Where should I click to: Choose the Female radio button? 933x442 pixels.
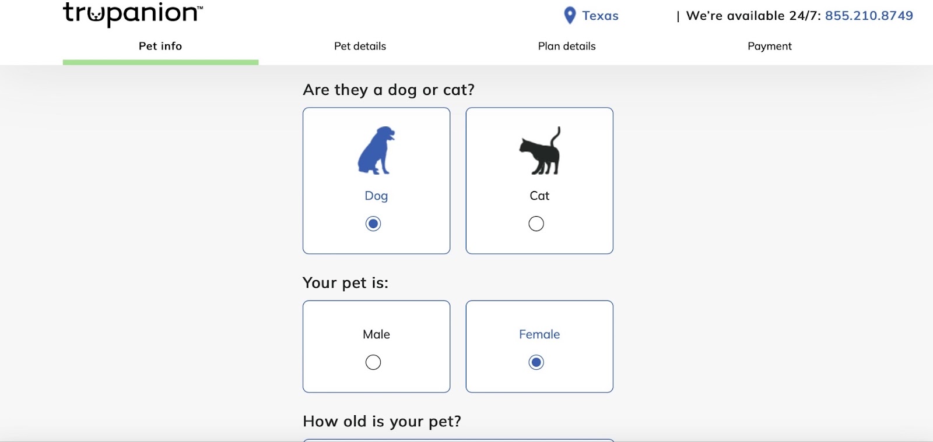point(536,362)
